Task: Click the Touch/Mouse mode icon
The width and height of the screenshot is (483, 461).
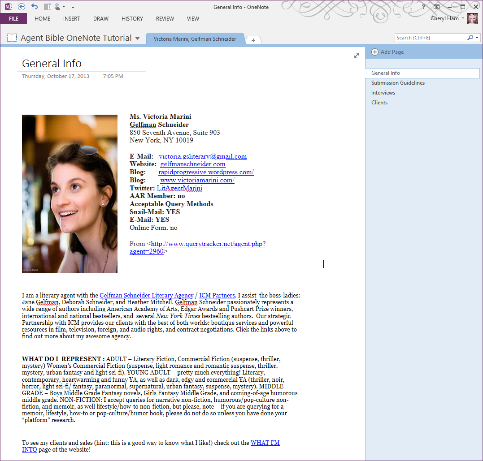Action: click(57, 6)
